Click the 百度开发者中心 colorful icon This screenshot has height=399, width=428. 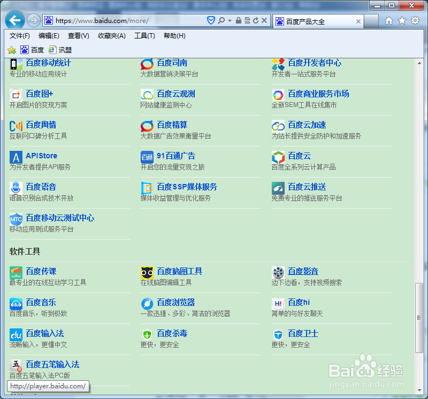tap(278, 64)
